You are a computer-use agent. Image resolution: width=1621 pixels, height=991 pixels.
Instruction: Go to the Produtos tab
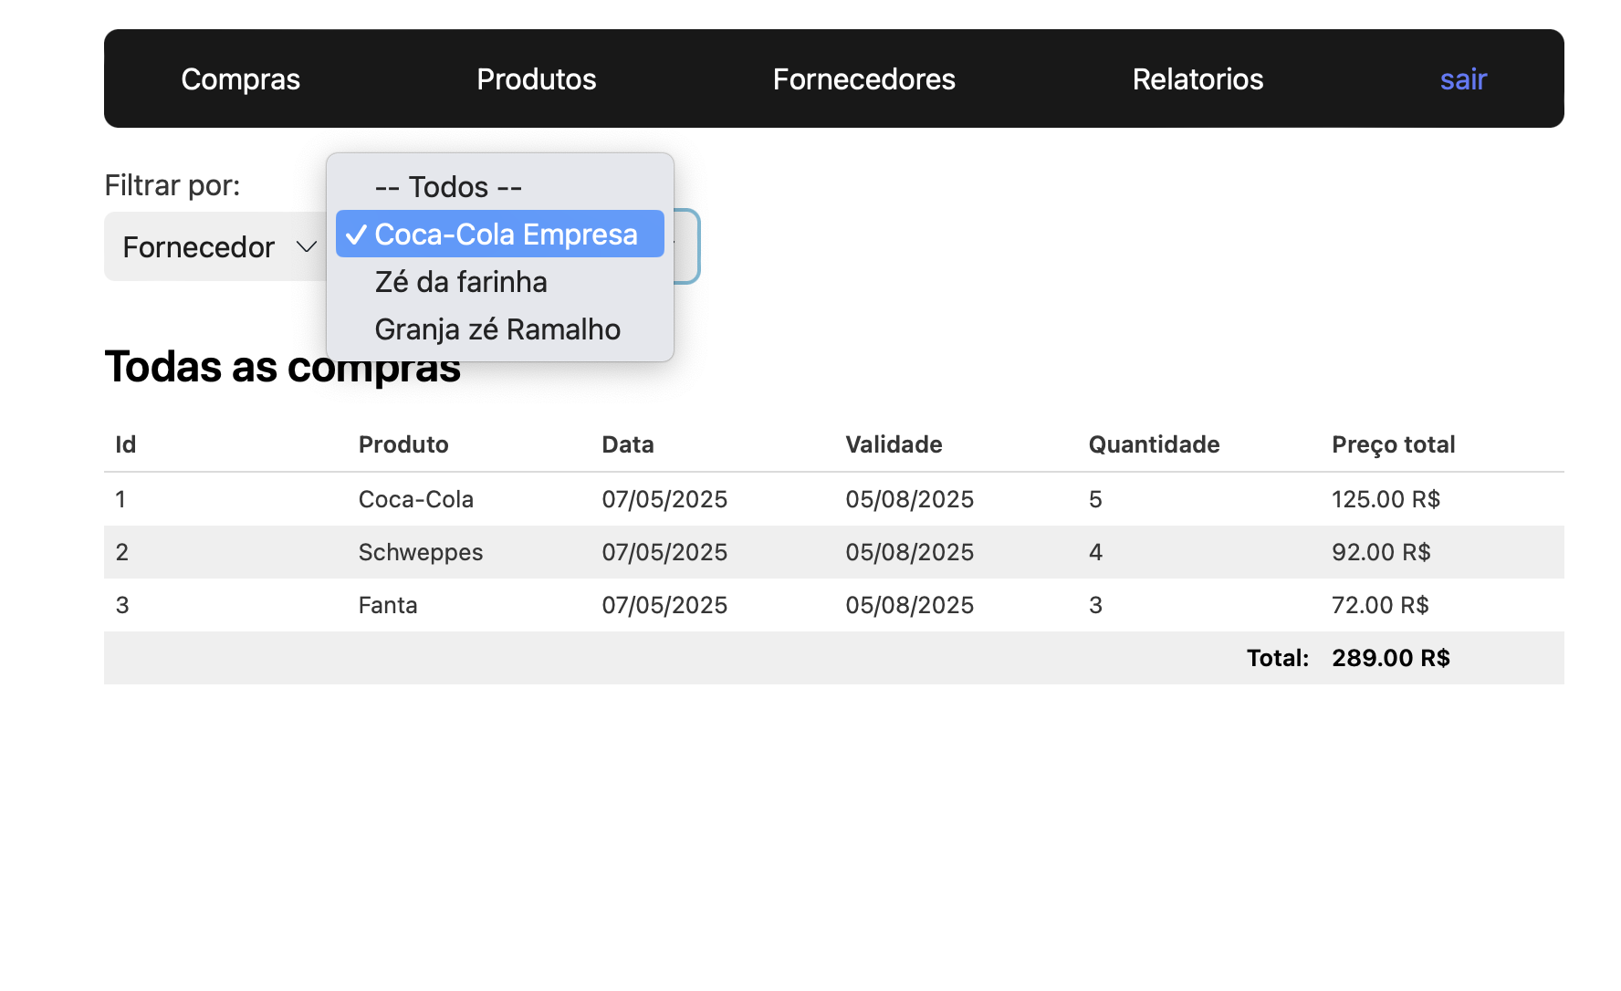pyautogui.click(x=536, y=79)
